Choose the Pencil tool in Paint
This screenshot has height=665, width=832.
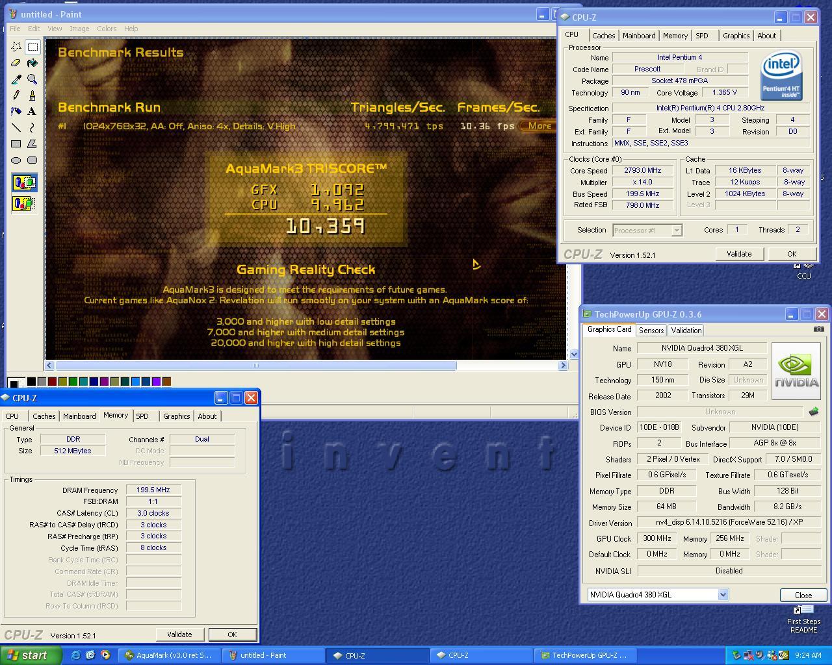pos(16,95)
